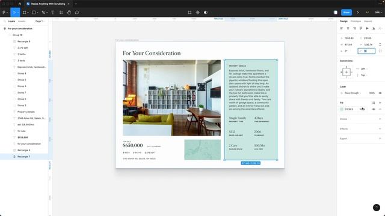
Task: Select the Text tool
Action: (x=53, y=12)
